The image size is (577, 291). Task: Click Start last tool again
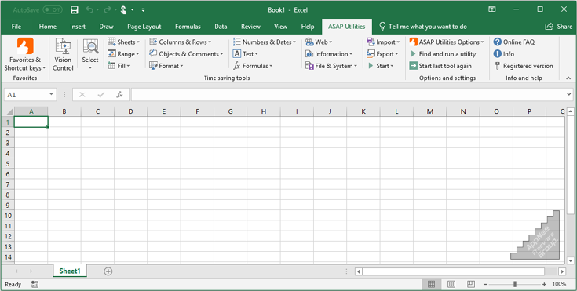pos(440,66)
